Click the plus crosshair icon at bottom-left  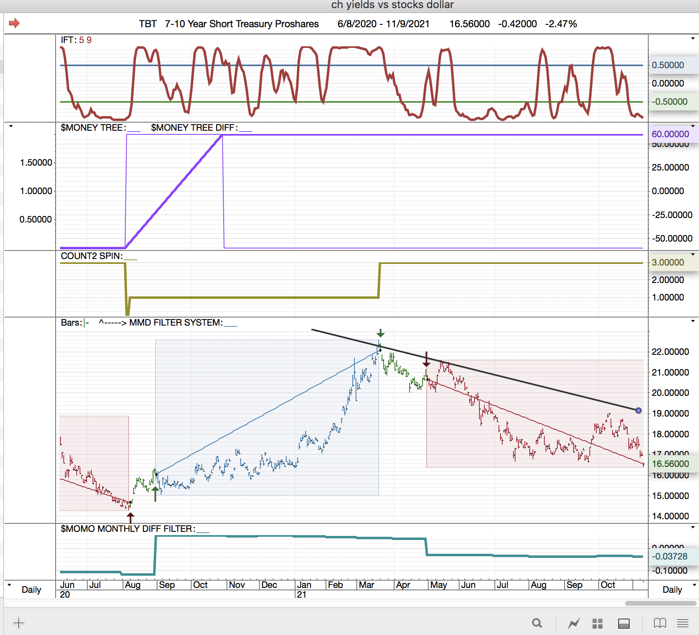point(19,623)
